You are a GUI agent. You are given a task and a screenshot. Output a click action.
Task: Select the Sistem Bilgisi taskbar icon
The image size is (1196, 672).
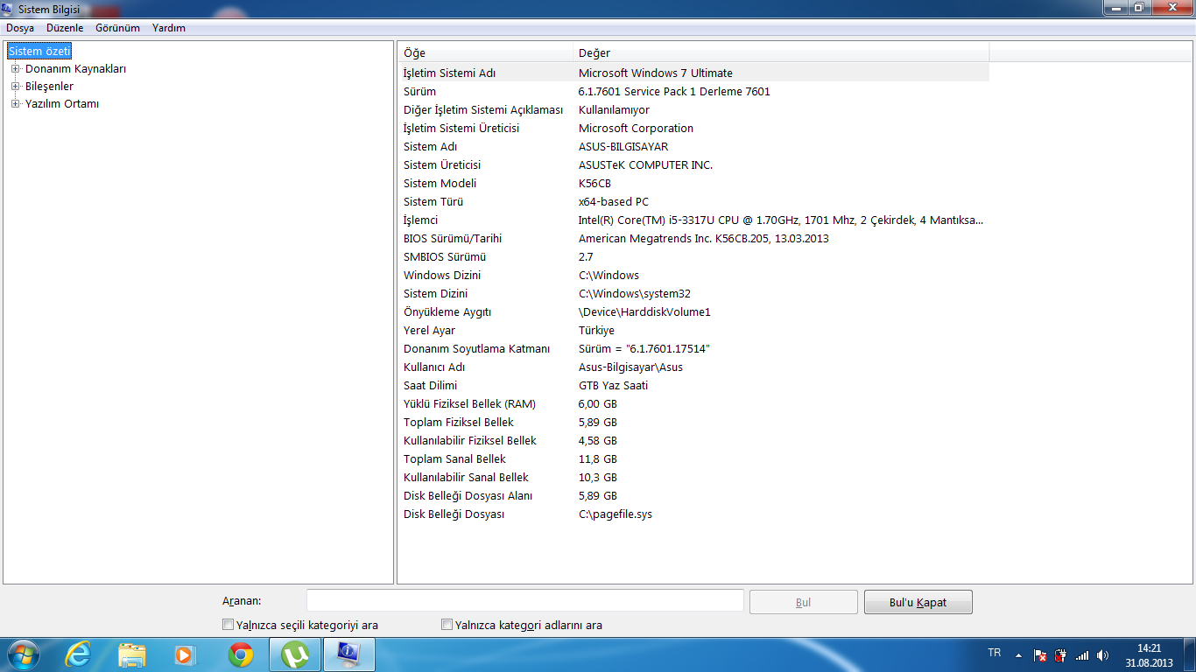coord(349,654)
